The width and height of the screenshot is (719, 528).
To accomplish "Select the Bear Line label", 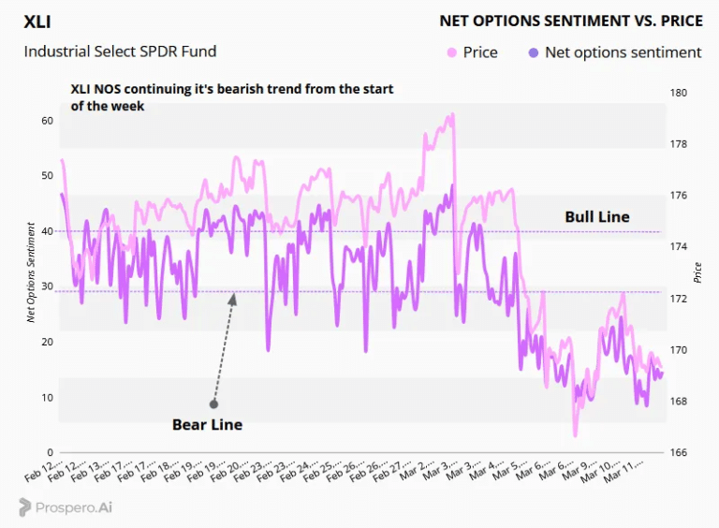I will click(x=207, y=424).
